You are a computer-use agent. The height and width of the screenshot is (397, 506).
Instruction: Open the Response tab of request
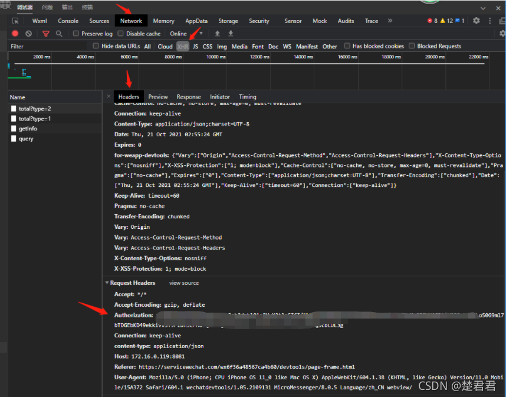tap(189, 97)
